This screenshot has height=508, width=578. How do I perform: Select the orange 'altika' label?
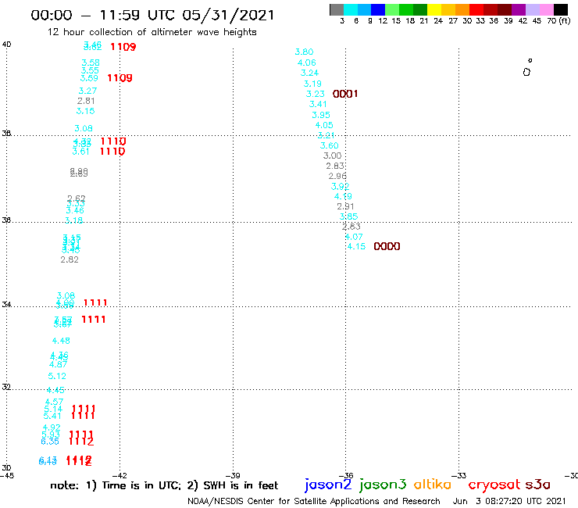click(x=432, y=485)
